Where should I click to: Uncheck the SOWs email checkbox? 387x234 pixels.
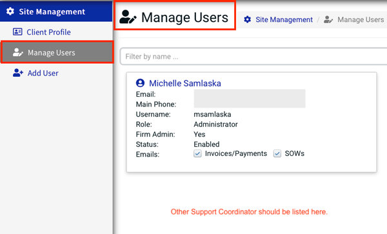(x=277, y=153)
